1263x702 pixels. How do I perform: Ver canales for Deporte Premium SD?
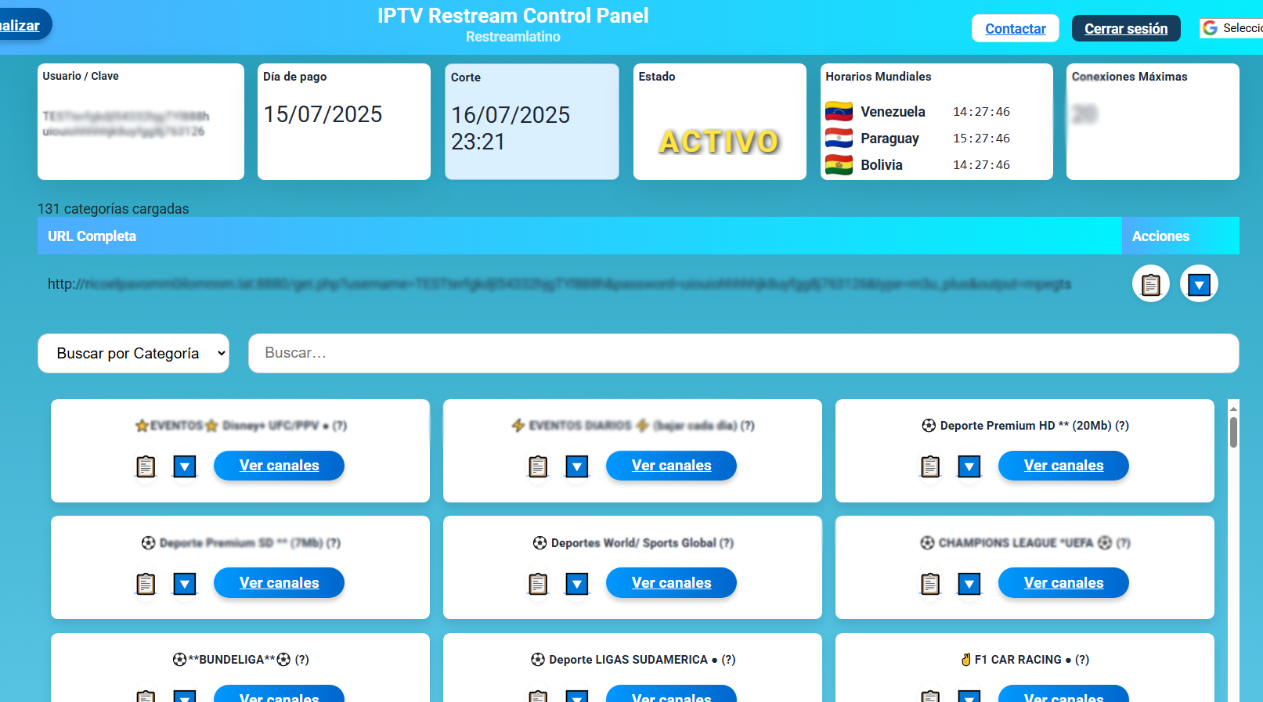click(279, 583)
